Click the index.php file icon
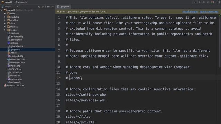221x124 pixels. click(x=9, y=66)
